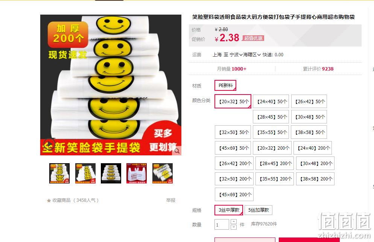Pick the 5丝加厚款 thickness option
This screenshot has width=374, height=242.
[258, 210]
